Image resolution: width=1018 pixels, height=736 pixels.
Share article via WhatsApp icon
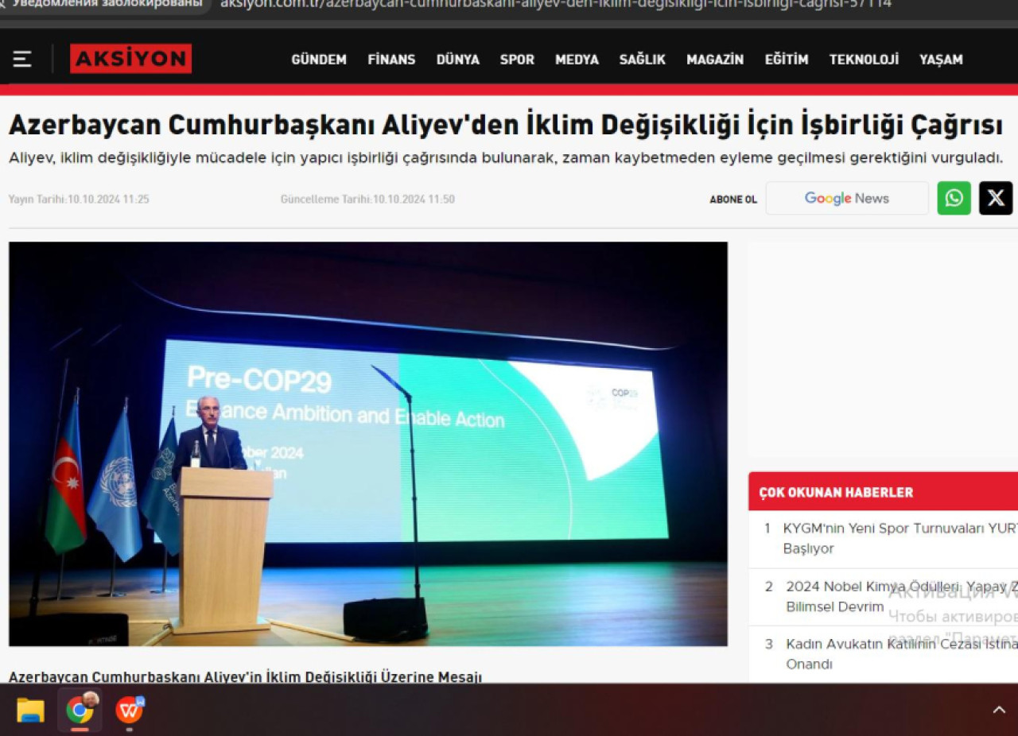tap(954, 198)
